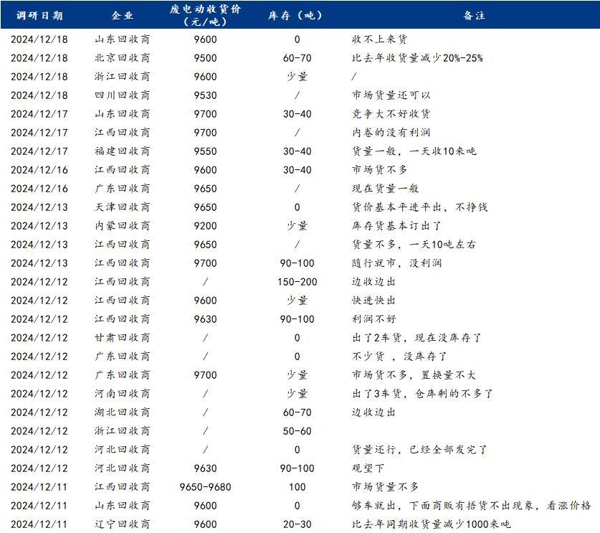Select remark 货量不多，一天10吨左右
Screen dimensions: 600x533
414,245
